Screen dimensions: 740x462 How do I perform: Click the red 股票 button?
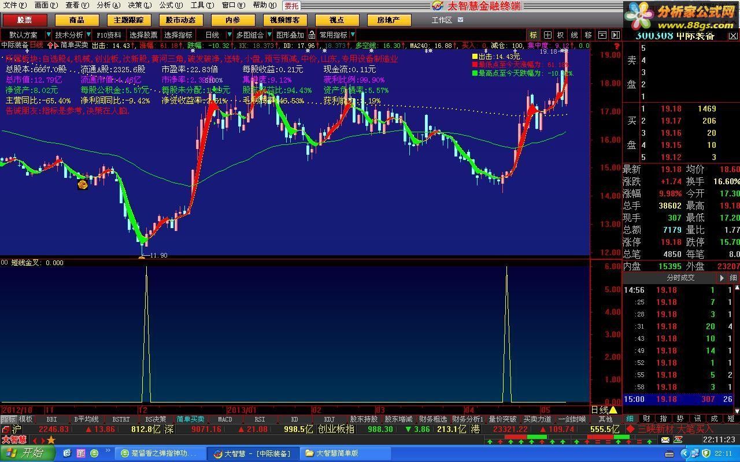24,20
